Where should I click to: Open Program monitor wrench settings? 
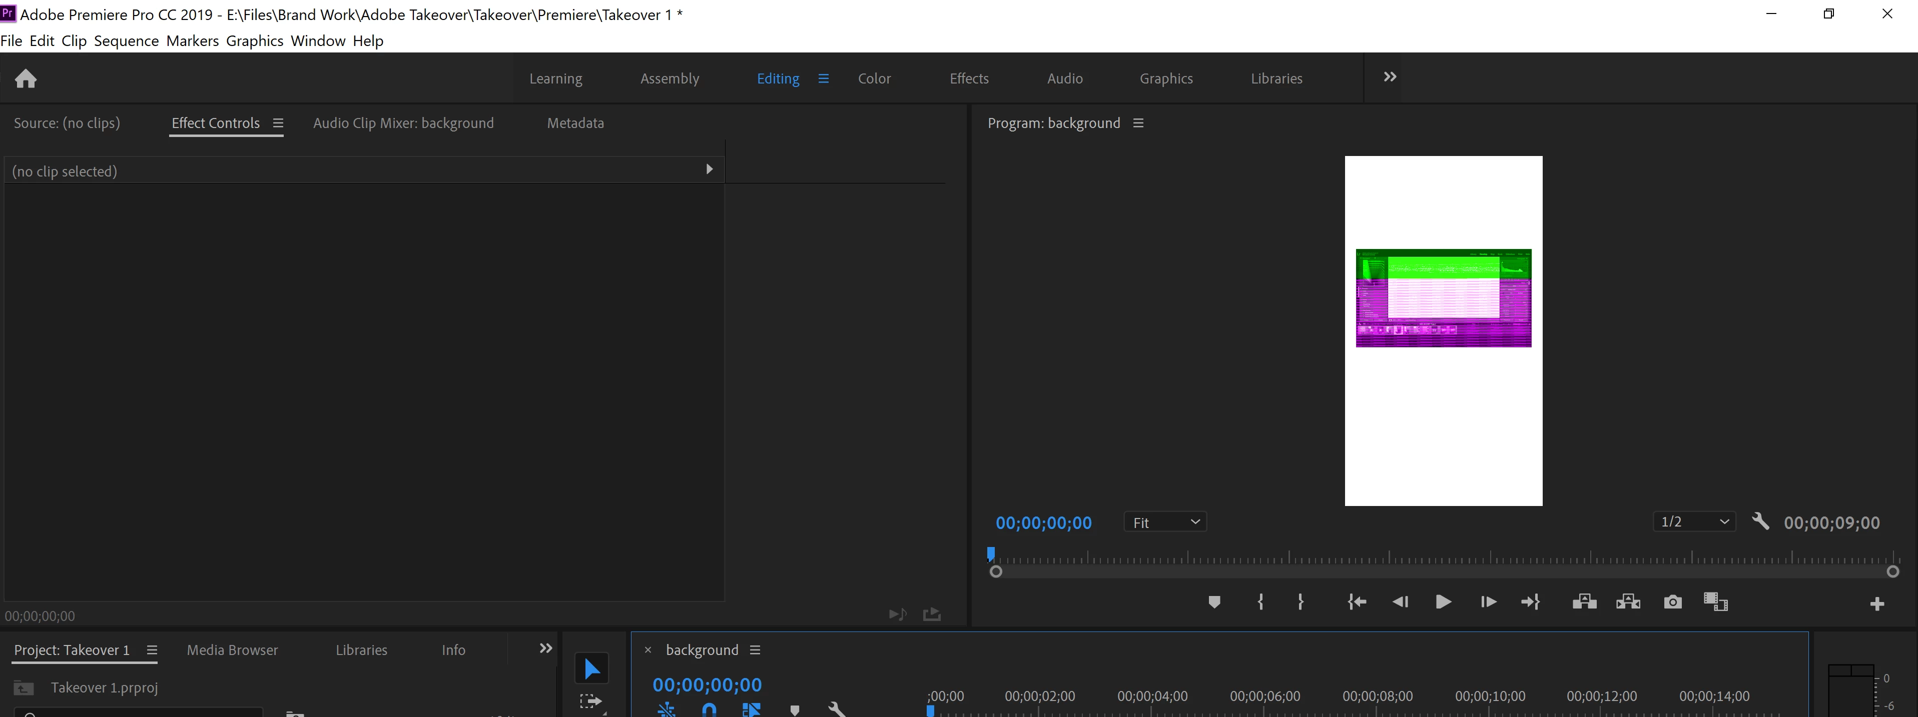pos(1760,521)
